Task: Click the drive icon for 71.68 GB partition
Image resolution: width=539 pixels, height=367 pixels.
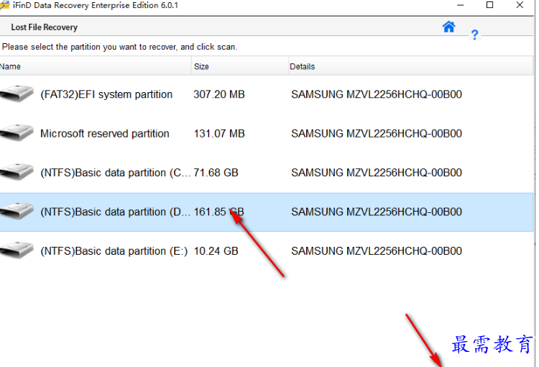Action: (17, 172)
